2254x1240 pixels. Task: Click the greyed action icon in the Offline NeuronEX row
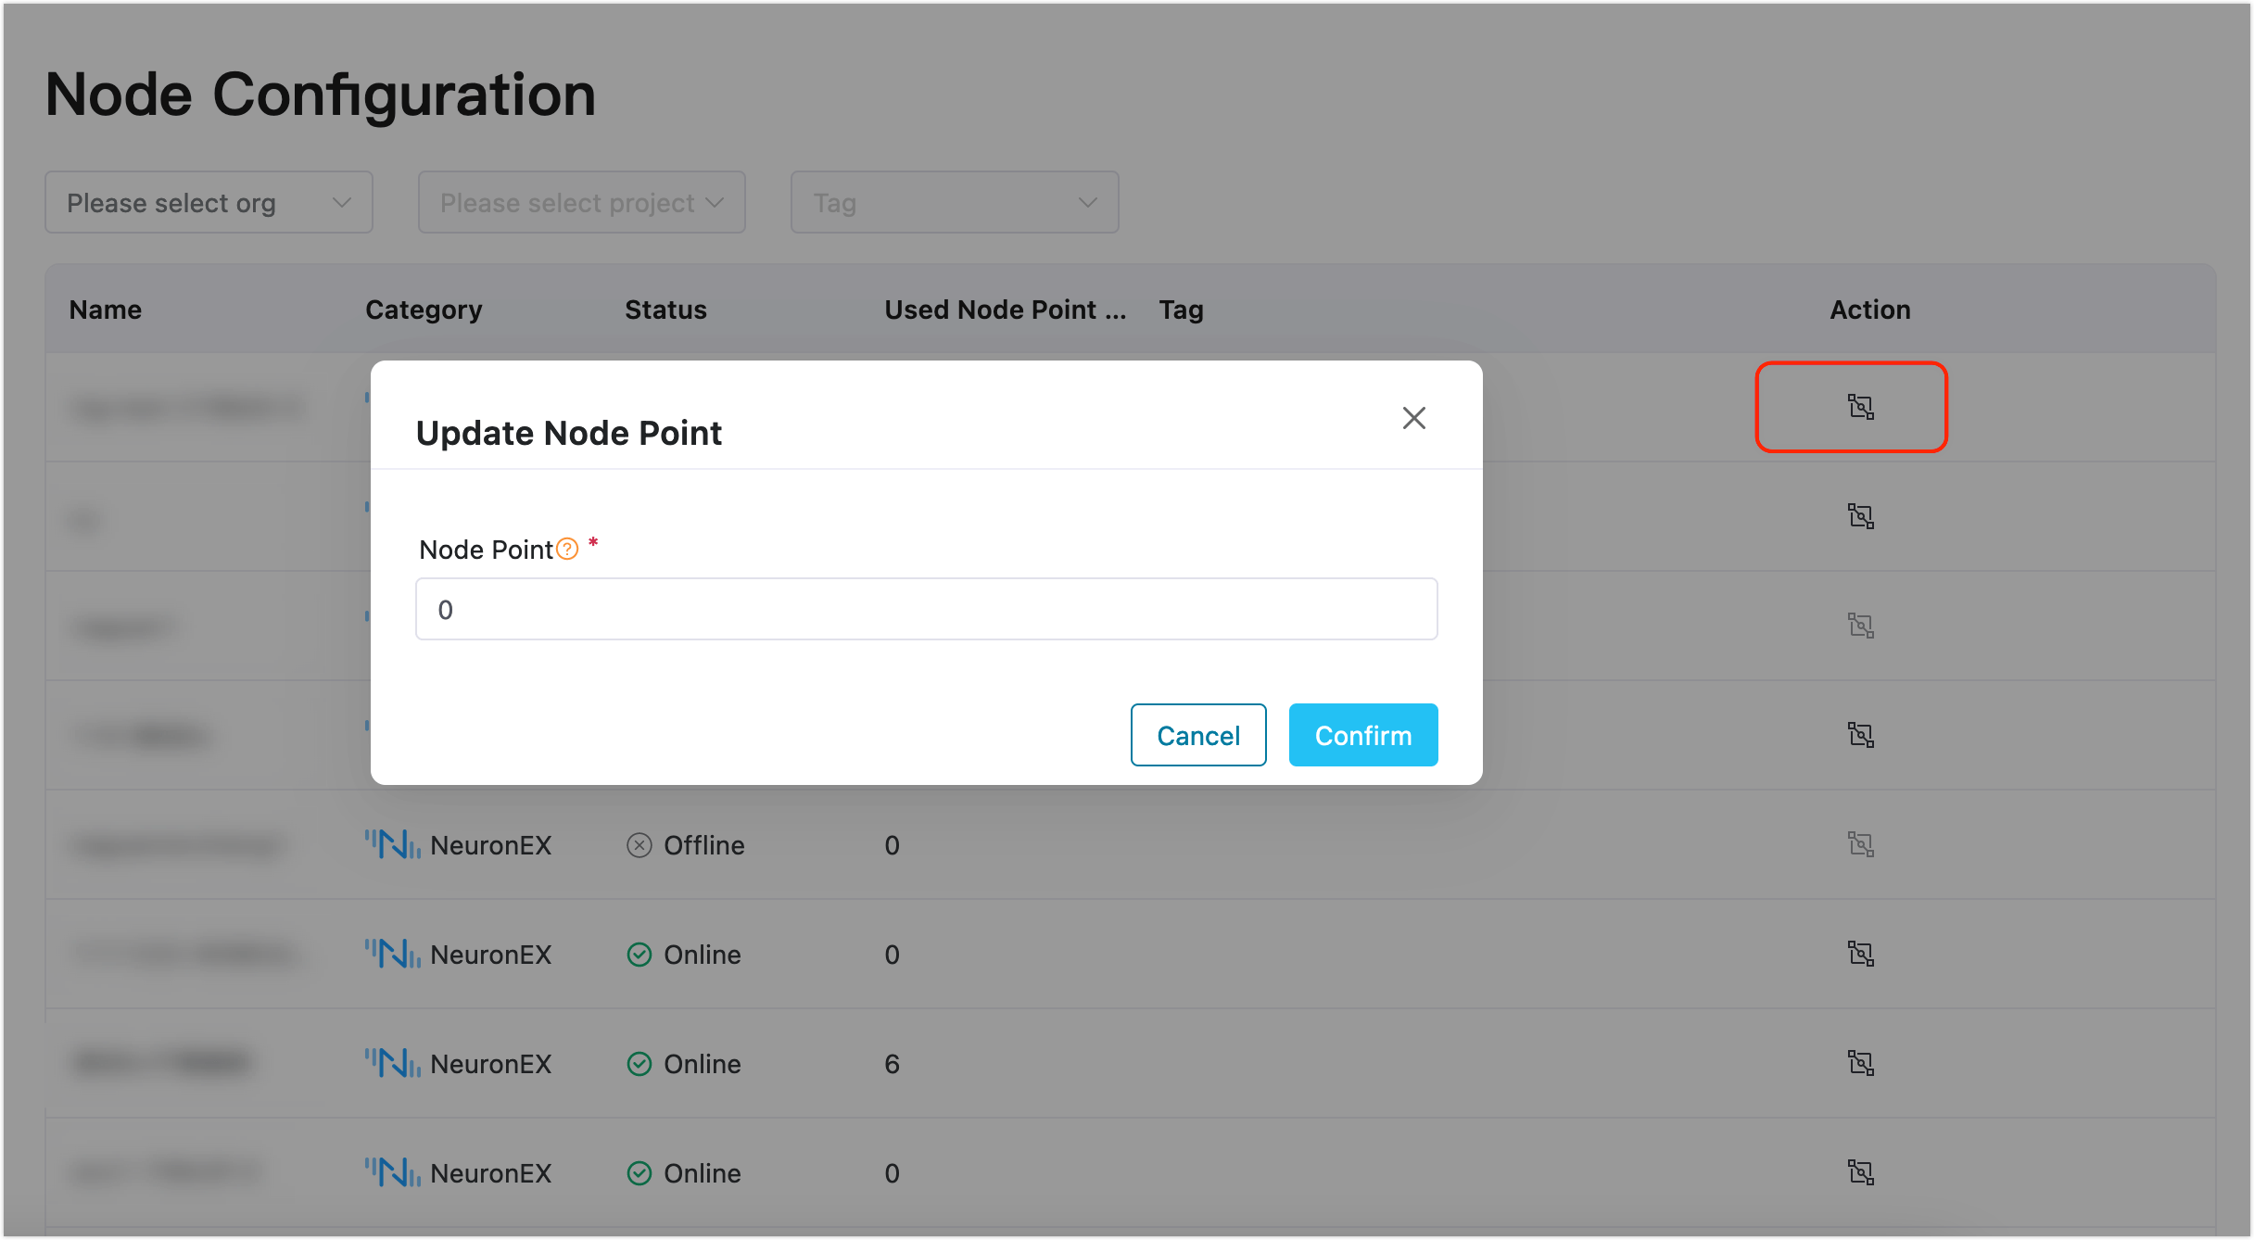(1860, 844)
